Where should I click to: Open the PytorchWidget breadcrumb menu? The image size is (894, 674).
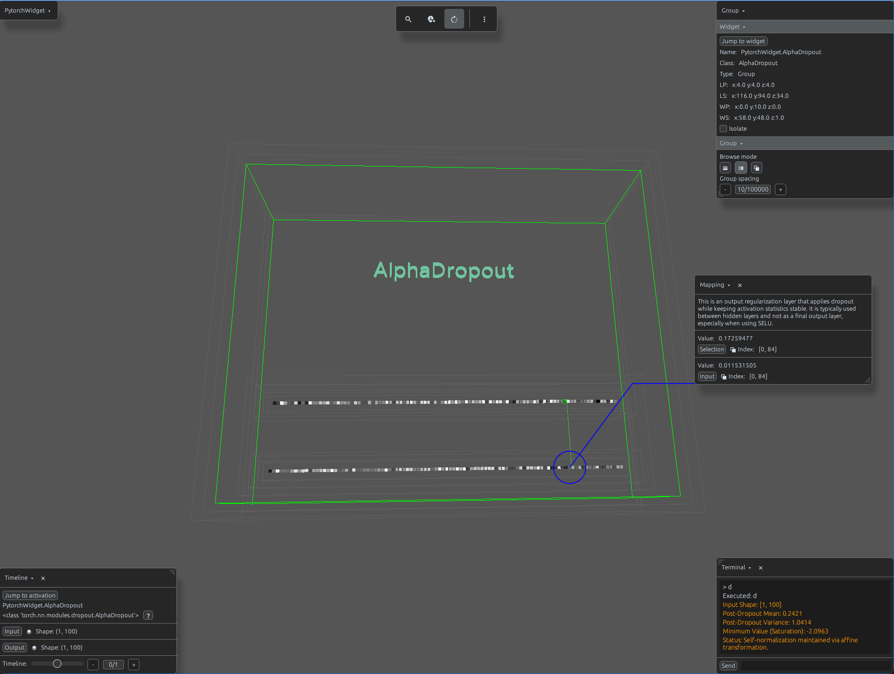(28, 10)
